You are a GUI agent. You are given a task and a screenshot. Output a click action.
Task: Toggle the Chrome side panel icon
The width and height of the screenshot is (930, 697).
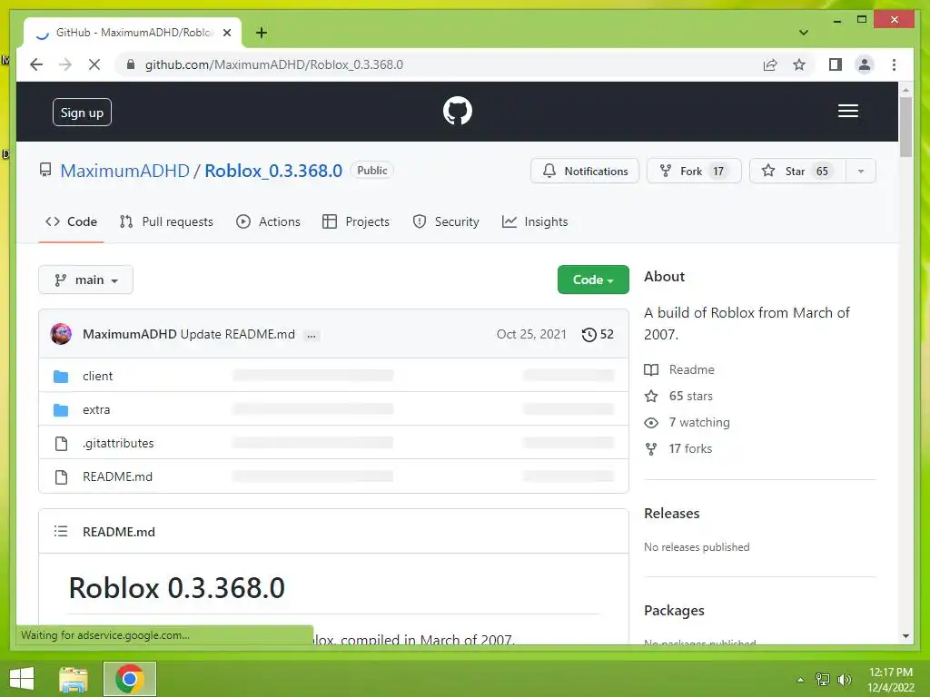[x=836, y=64]
